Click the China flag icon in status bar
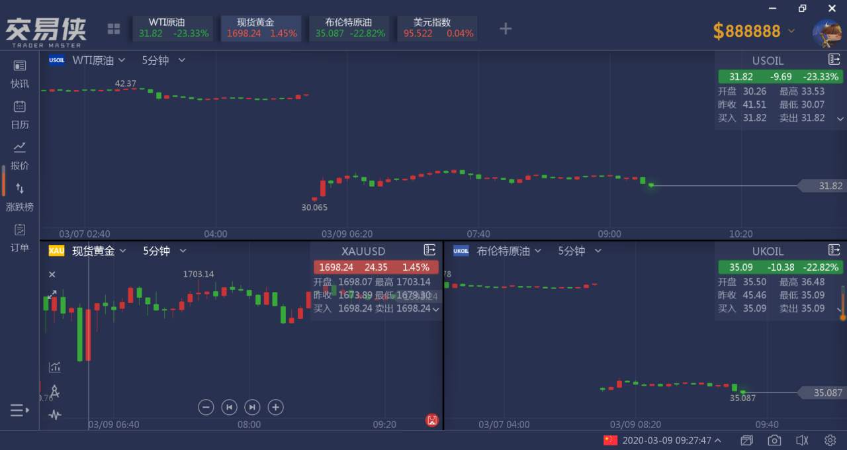847x450 pixels. pyautogui.click(x=610, y=440)
